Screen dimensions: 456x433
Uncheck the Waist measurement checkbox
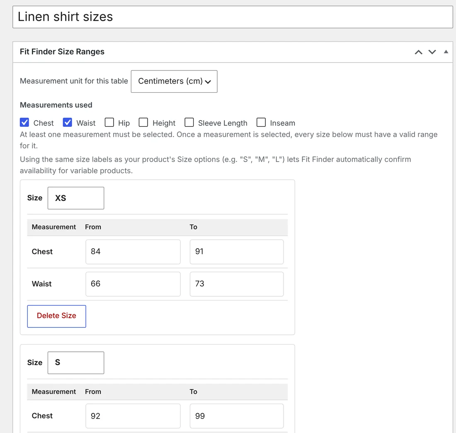[x=68, y=122]
